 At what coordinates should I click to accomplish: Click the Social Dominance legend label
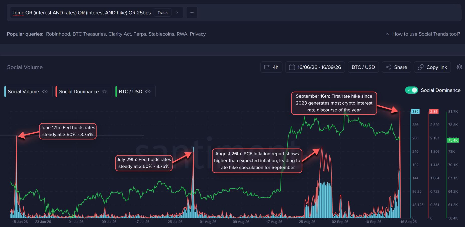click(79, 91)
